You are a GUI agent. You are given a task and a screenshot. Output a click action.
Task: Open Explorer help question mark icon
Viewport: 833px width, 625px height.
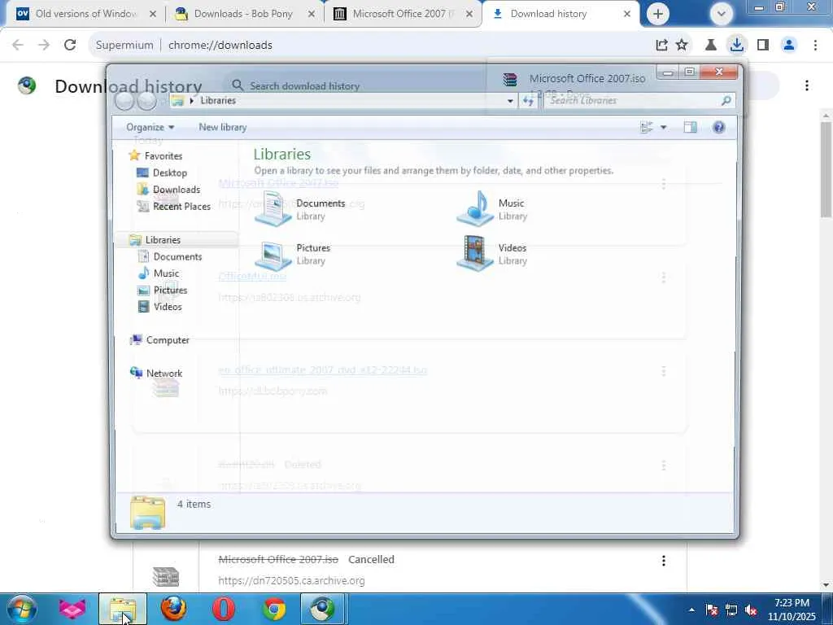click(719, 127)
